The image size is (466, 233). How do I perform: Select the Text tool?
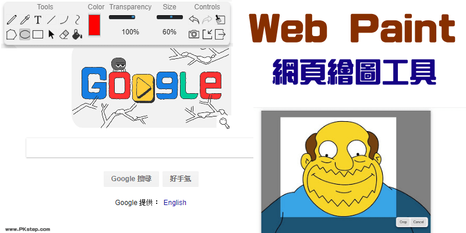(x=38, y=20)
